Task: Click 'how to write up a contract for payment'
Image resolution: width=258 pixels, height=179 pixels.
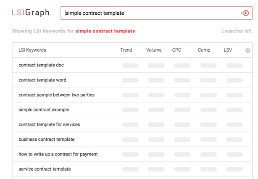Action: click(58, 154)
